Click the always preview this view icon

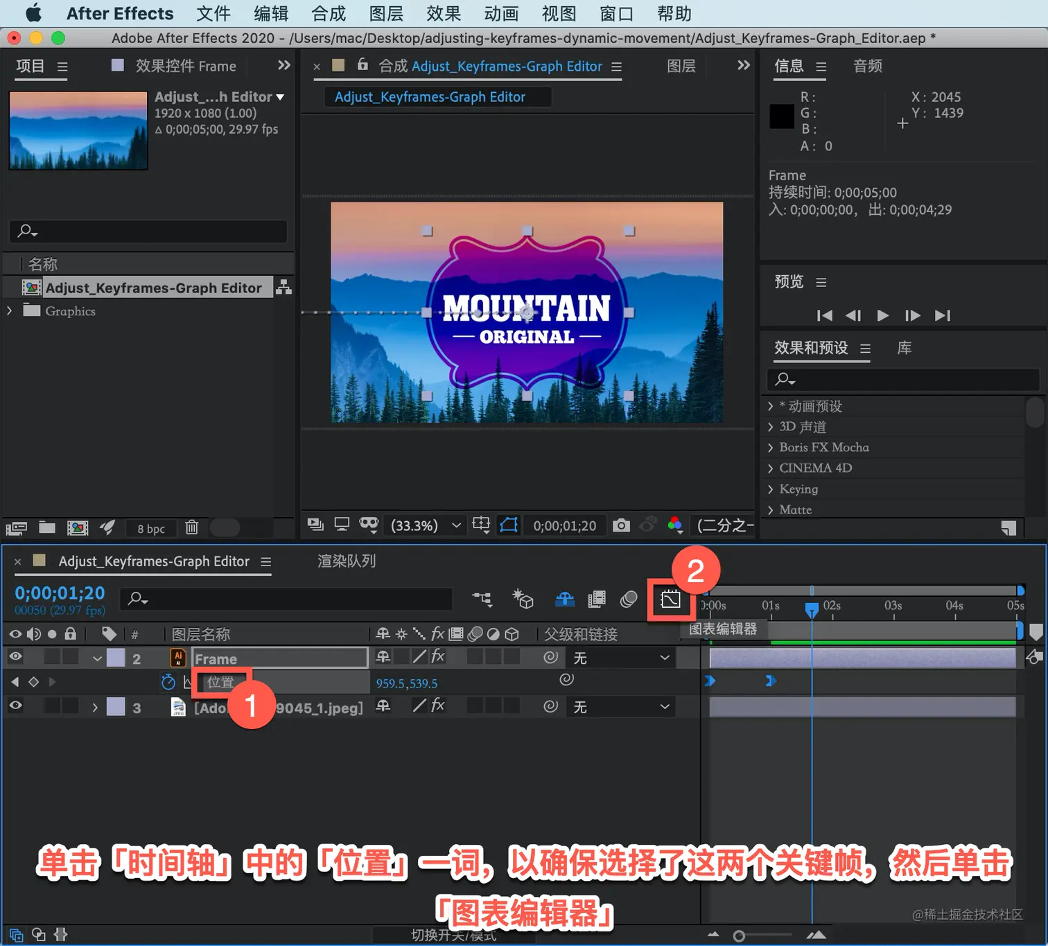[x=315, y=525]
